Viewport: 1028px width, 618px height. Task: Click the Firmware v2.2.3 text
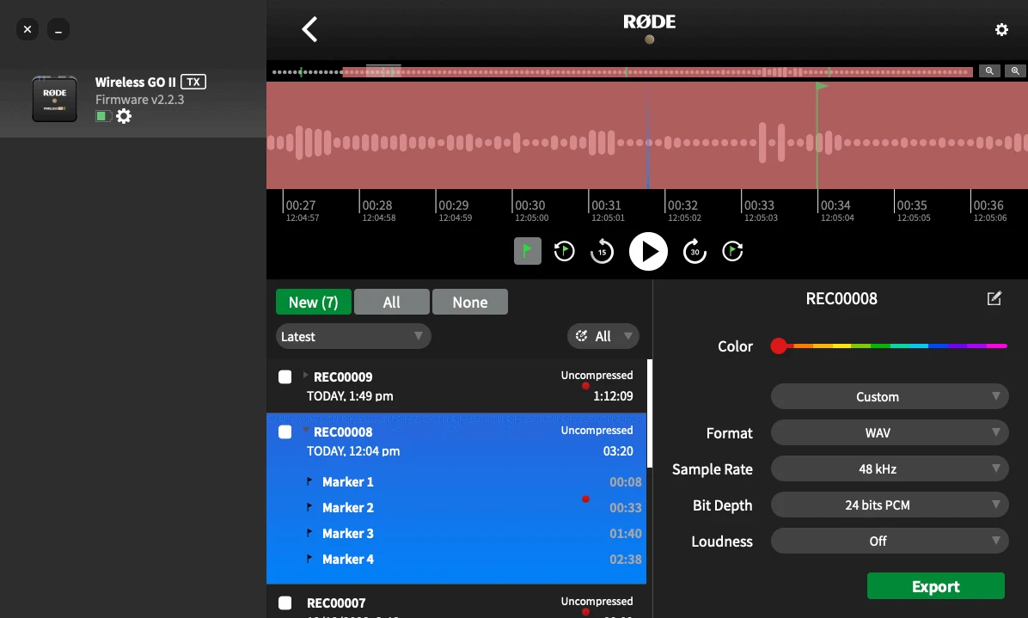(139, 100)
